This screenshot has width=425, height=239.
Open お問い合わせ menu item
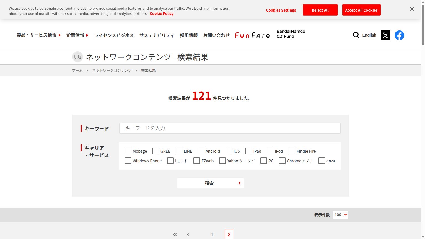(x=216, y=35)
